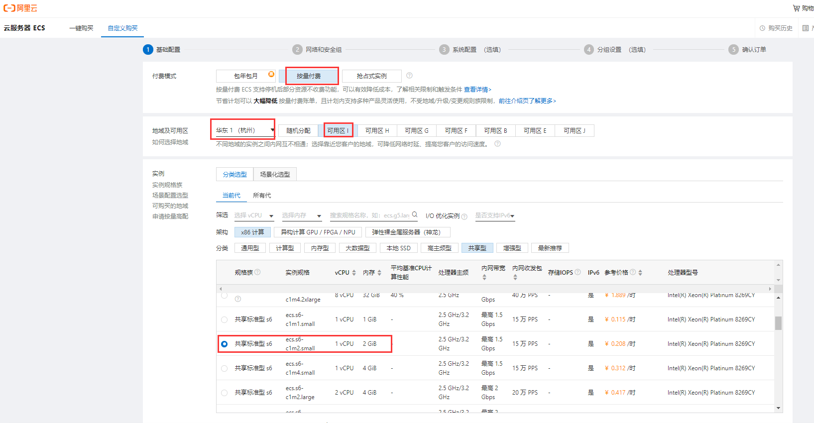Open 前往介绍页了解更多 link
The width and height of the screenshot is (814, 423).
pyautogui.click(x=527, y=101)
